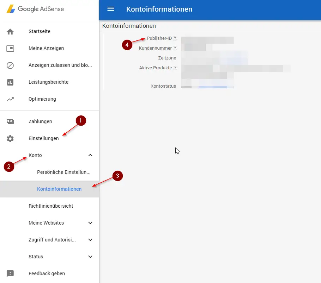Click the Einstellungen gear icon

tap(10, 139)
